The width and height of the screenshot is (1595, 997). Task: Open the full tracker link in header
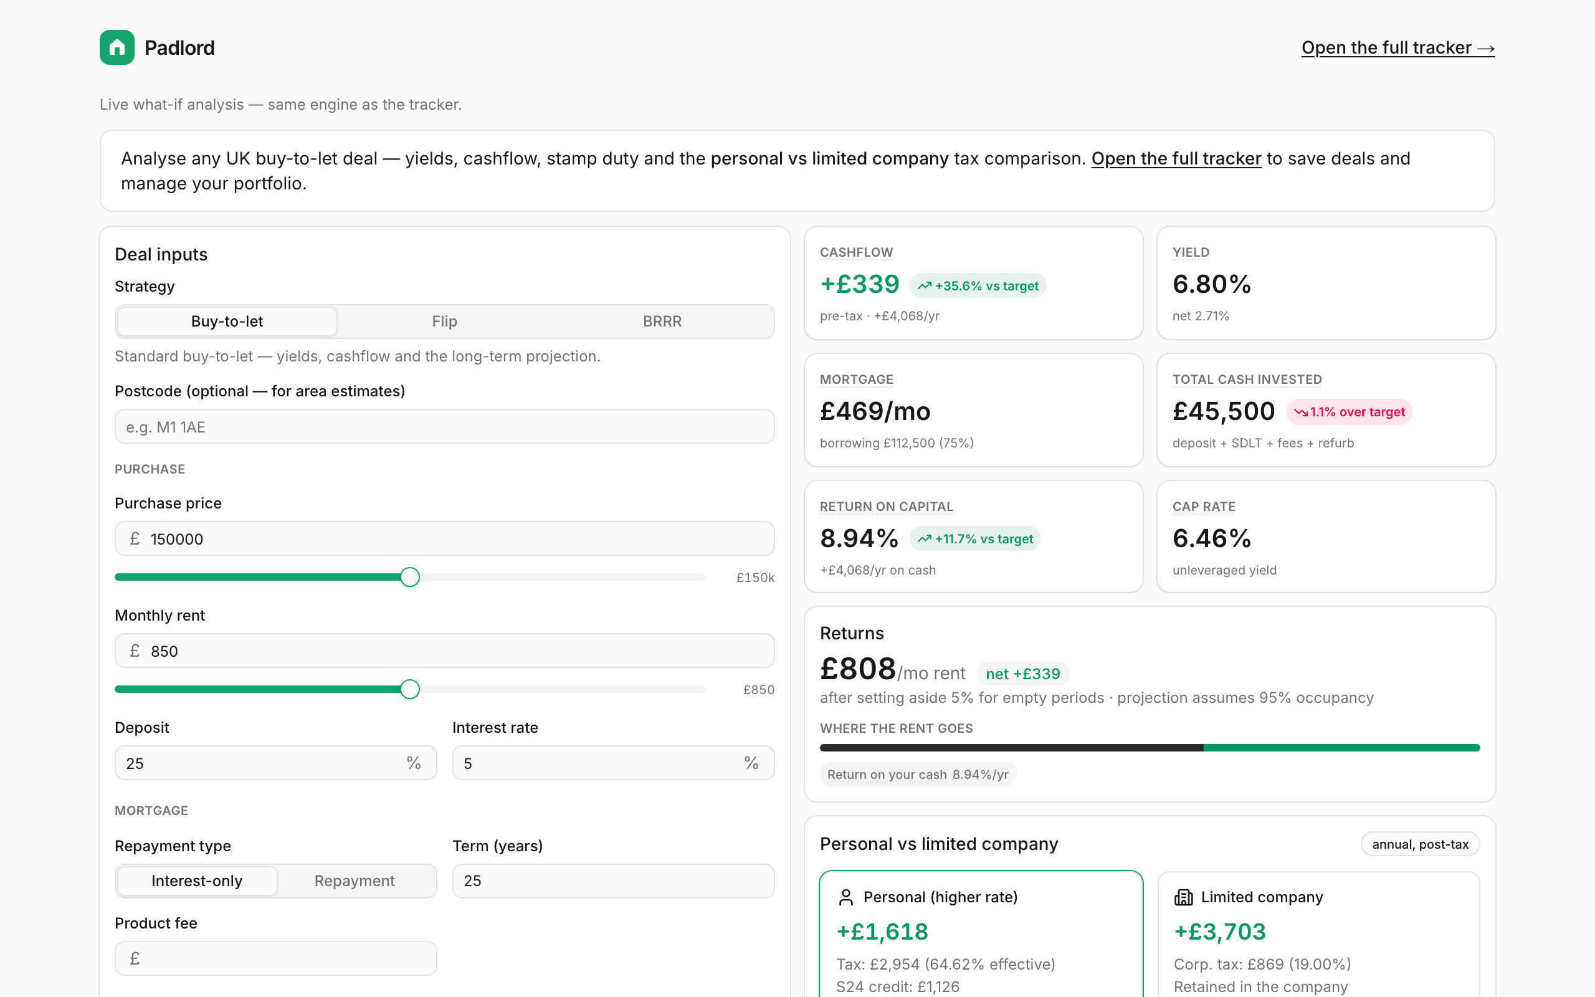(x=1398, y=47)
